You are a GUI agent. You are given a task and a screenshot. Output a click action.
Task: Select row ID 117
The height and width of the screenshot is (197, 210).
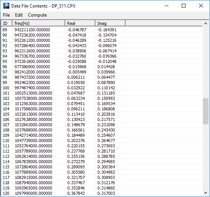tap(6, 177)
